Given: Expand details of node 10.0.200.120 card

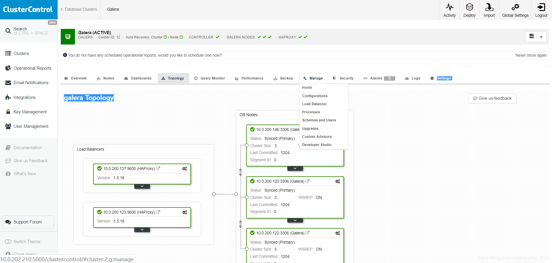Looking at the screenshot, I should click(295, 220).
